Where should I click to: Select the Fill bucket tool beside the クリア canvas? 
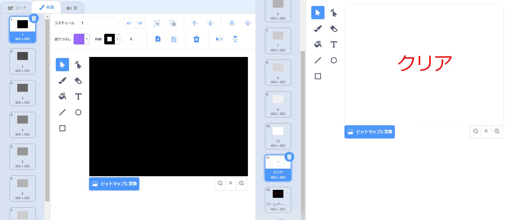click(318, 44)
